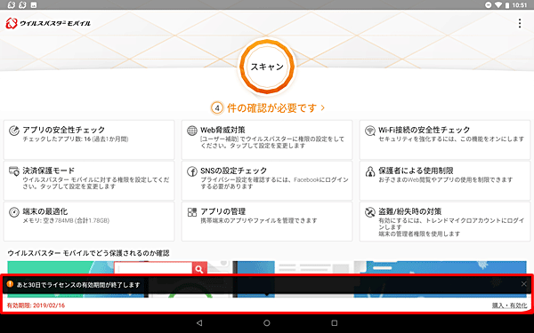534x333 pixels.
Task: Click the do-not-disturb status icon
Action: coord(489,5)
